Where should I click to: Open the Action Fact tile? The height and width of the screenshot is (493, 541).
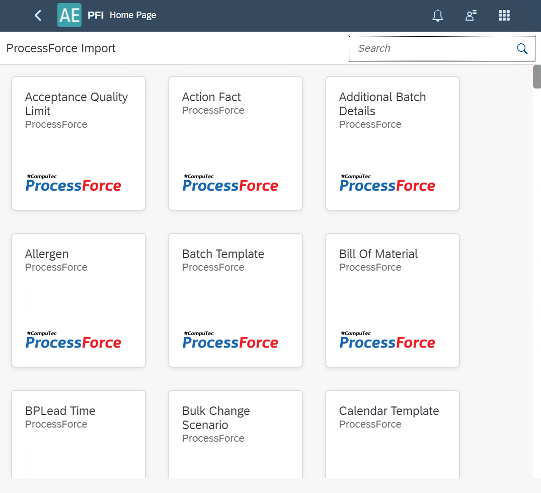235,143
